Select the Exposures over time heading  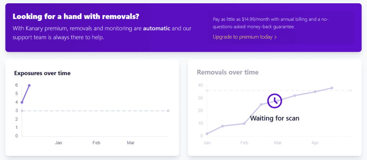click(x=42, y=73)
